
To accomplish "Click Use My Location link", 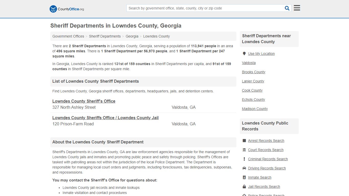I will coord(261,54).
